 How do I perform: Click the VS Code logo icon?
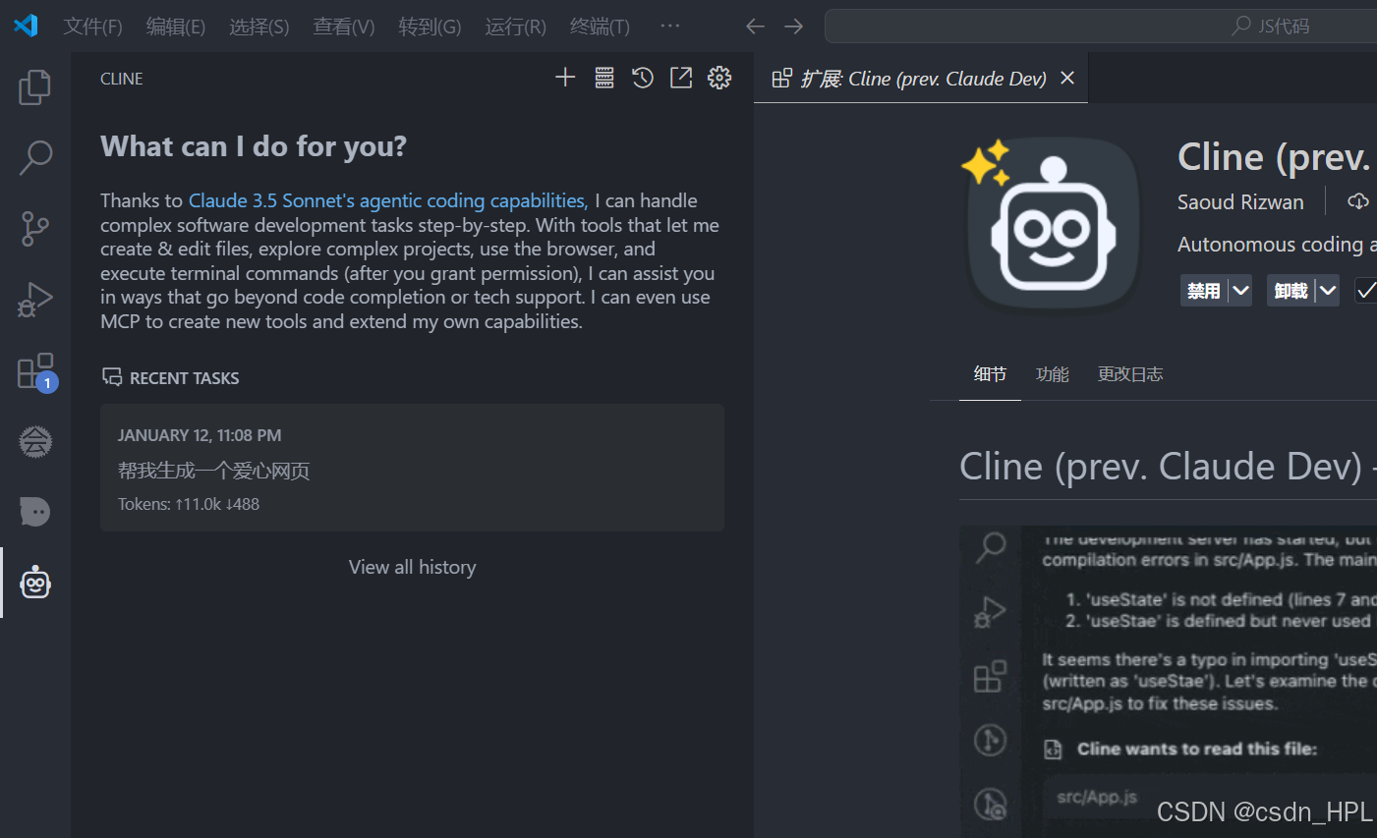26,26
